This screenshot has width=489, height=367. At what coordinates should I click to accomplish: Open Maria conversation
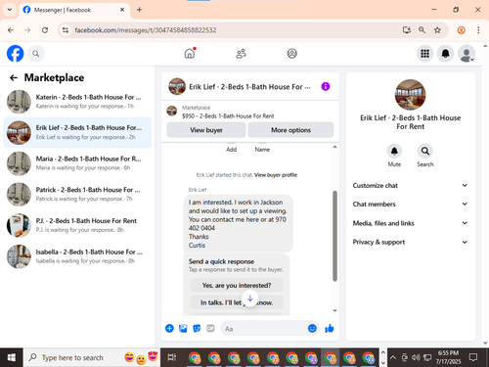point(77,163)
